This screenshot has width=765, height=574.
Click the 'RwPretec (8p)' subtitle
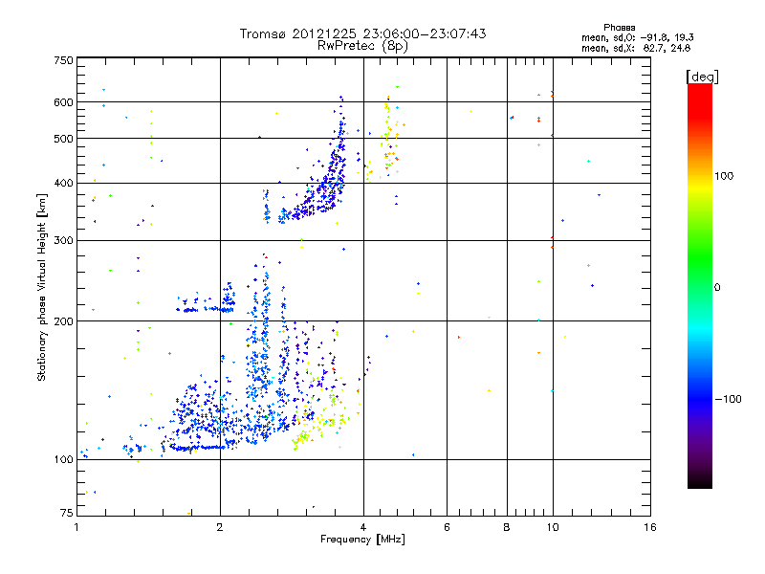pyautogui.click(x=362, y=46)
